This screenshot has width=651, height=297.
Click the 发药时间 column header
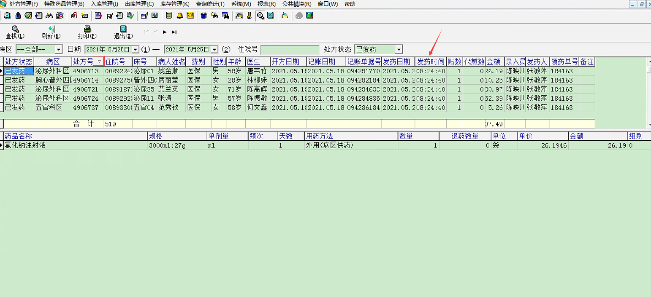point(431,62)
